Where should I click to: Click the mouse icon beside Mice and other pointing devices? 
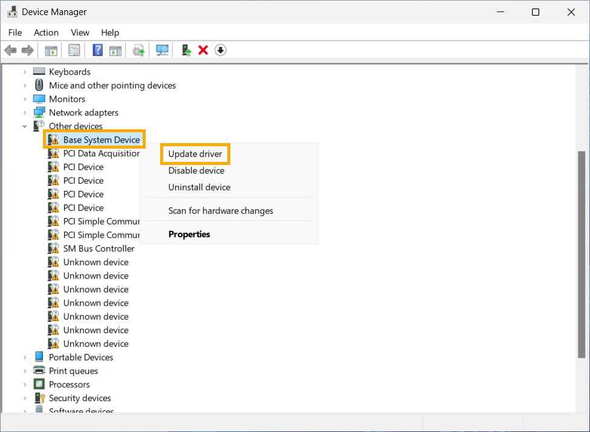point(39,85)
